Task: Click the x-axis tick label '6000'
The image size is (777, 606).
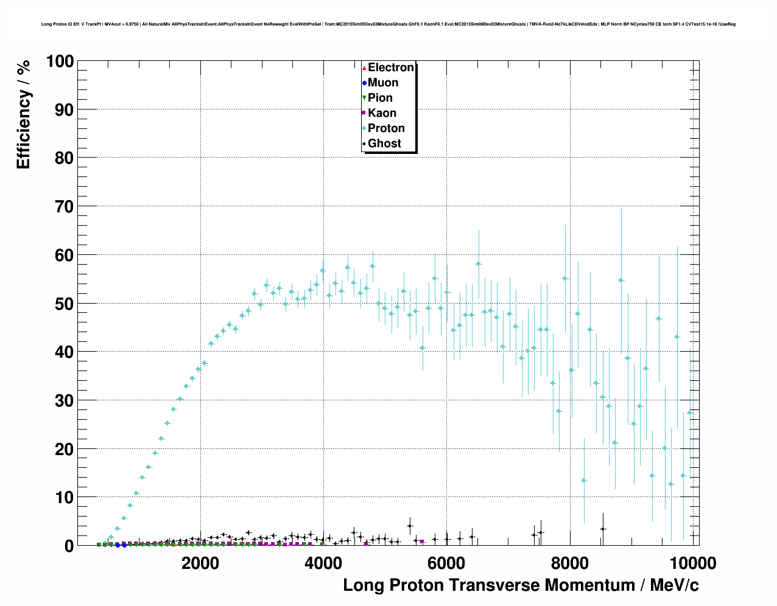Action: pos(446,563)
